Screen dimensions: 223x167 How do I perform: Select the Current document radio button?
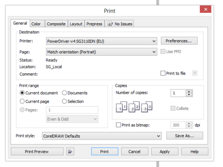22,93
